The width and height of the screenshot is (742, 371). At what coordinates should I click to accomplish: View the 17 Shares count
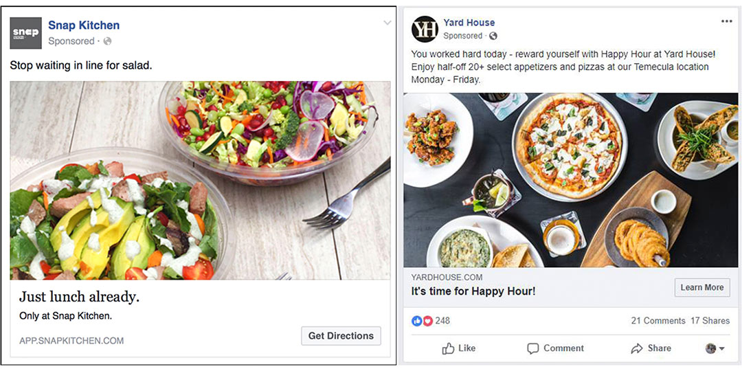pyautogui.click(x=710, y=321)
